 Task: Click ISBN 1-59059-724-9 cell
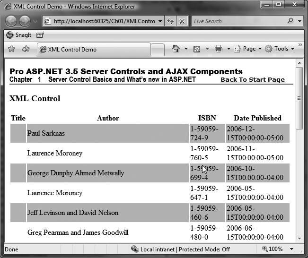click(x=207, y=133)
